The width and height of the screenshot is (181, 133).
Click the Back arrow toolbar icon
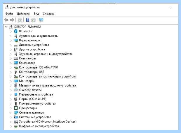click(x=6, y=20)
